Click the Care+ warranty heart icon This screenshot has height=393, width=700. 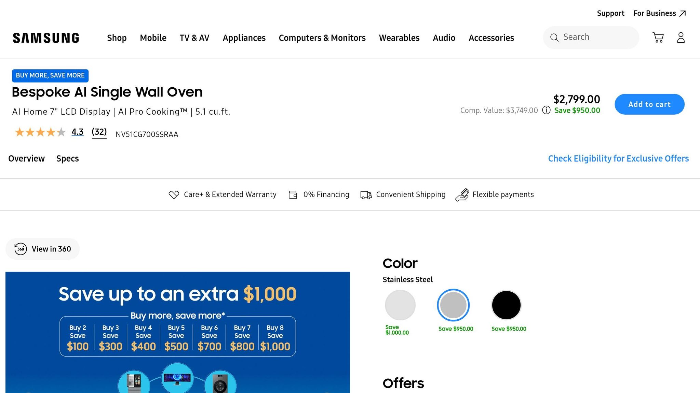coord(174,195)
